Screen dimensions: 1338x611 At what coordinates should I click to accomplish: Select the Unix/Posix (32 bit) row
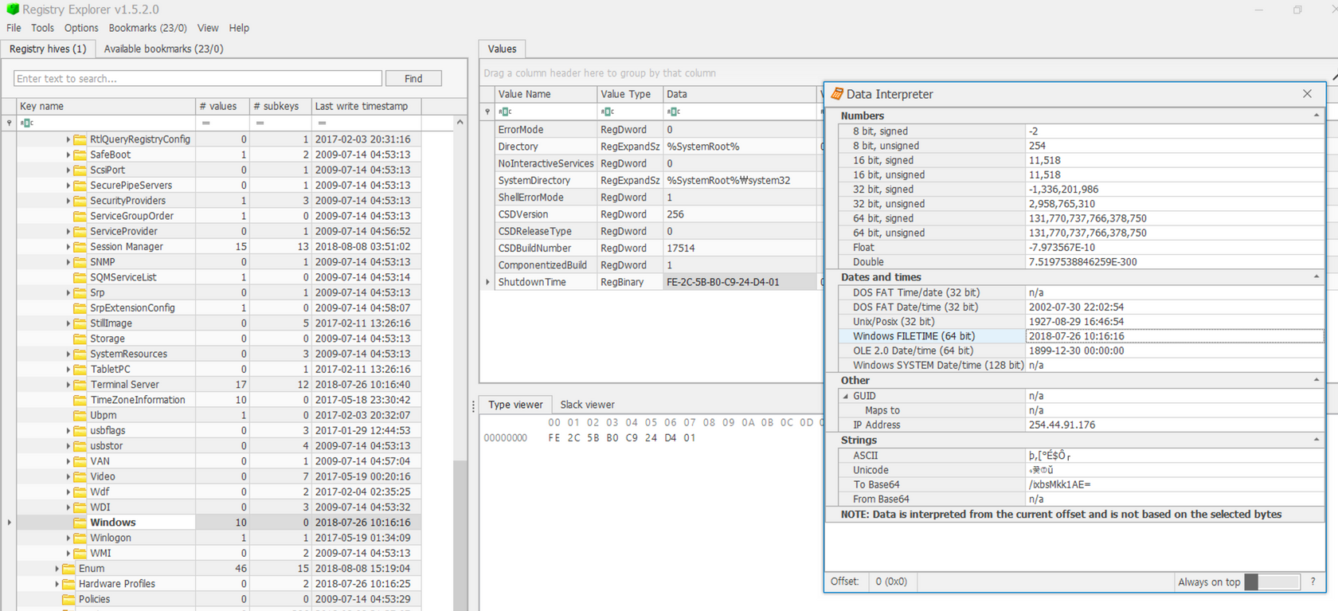coord(1082,322)
